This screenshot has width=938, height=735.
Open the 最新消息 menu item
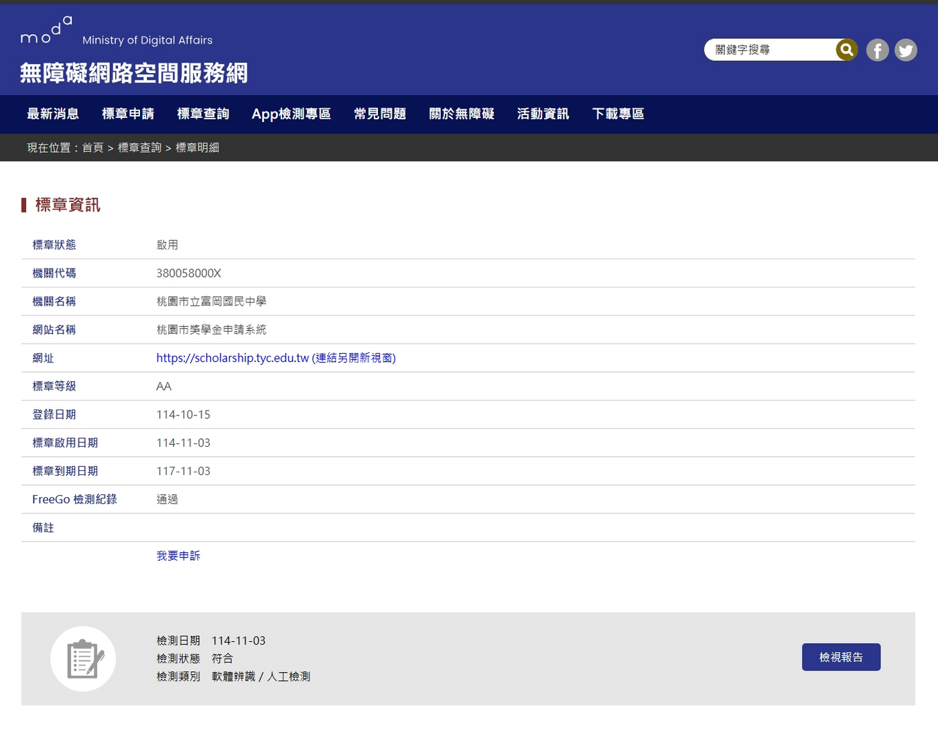pos(53,114)
